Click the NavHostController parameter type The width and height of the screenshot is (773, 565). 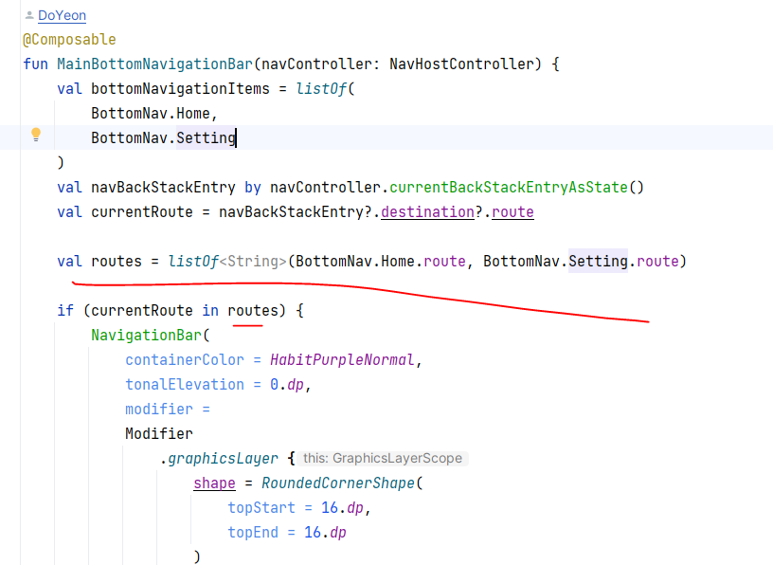point(462,64)
